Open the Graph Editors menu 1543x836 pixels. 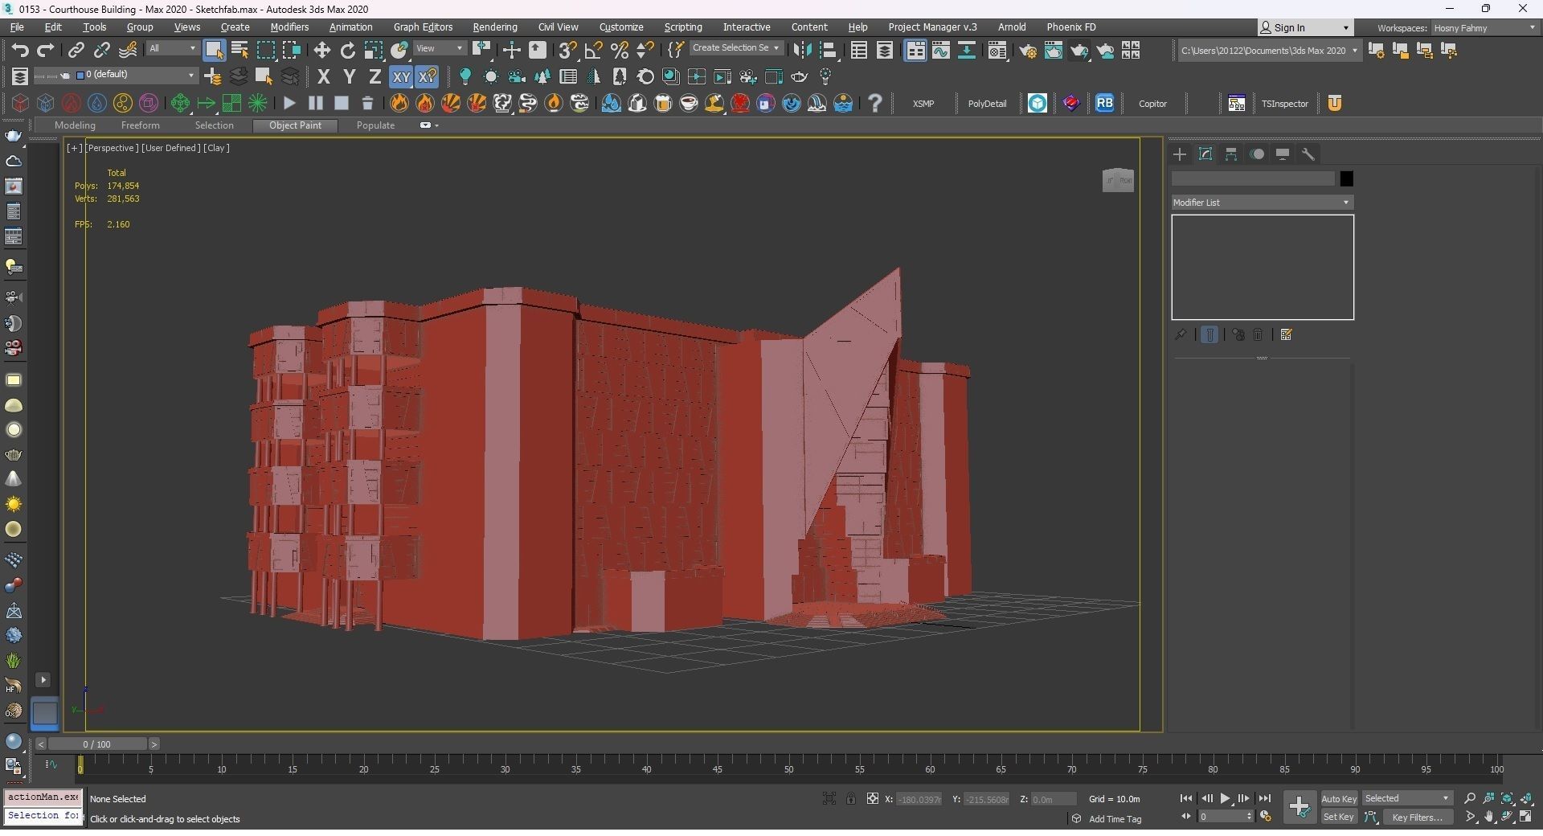click(x=423, y=27)
